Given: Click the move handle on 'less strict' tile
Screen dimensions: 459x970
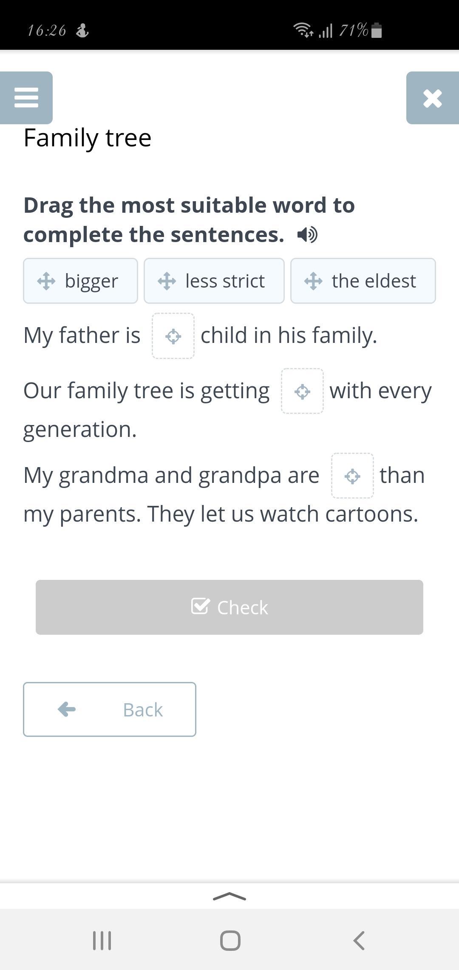Looking at the screenshot, I should 167,281.
